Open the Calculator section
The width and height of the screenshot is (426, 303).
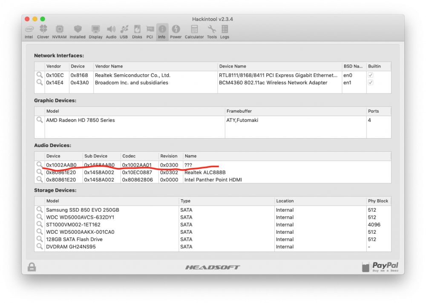(194, 32)
